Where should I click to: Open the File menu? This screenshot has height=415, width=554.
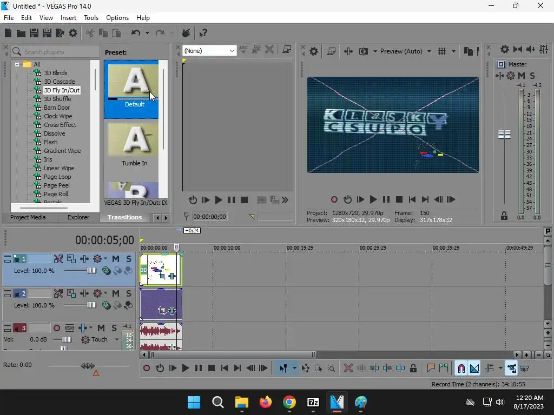coord(9,18)
